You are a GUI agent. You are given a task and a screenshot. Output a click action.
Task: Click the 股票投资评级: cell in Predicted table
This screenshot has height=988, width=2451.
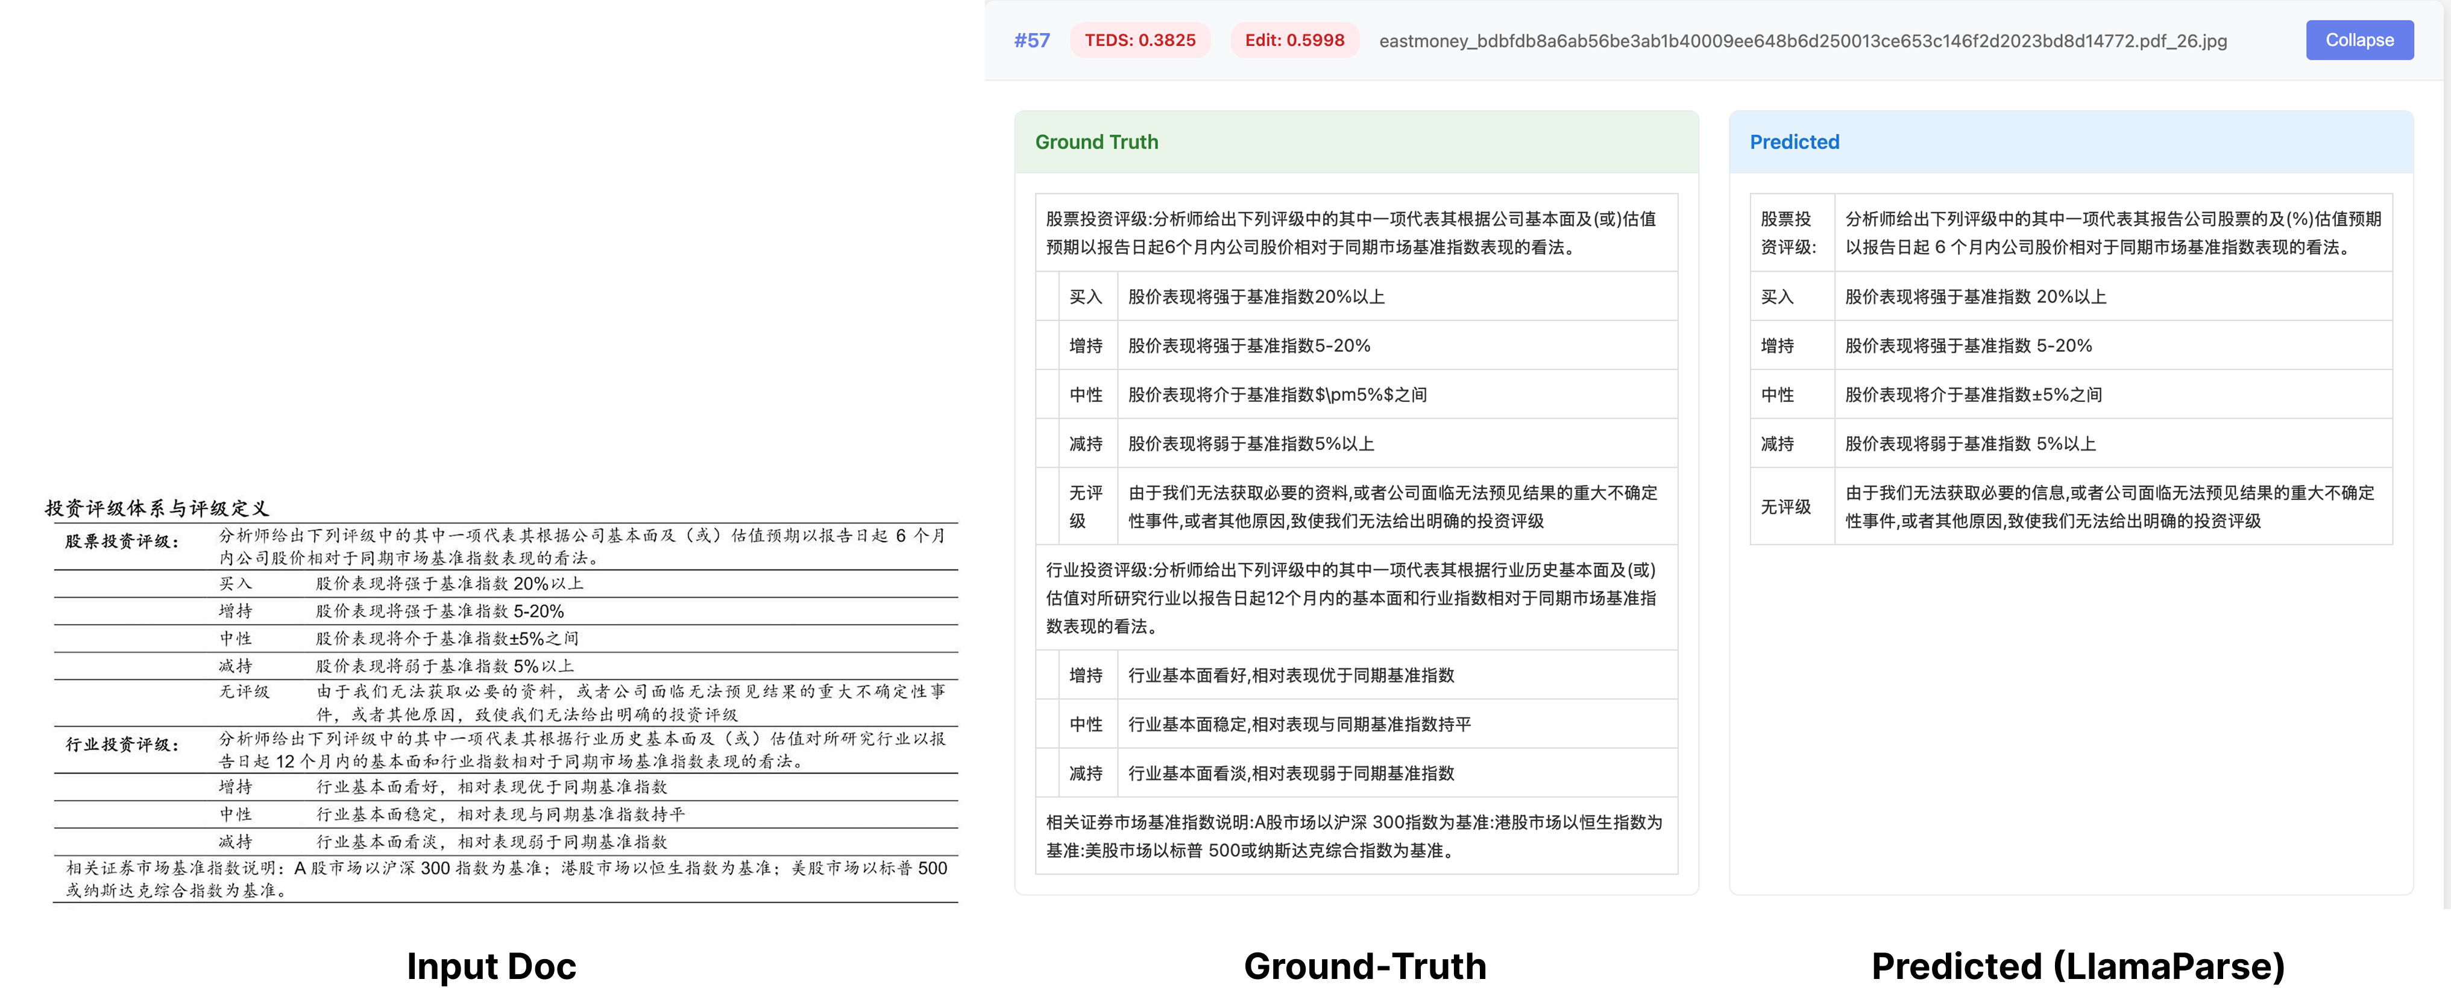[1788, 233]
